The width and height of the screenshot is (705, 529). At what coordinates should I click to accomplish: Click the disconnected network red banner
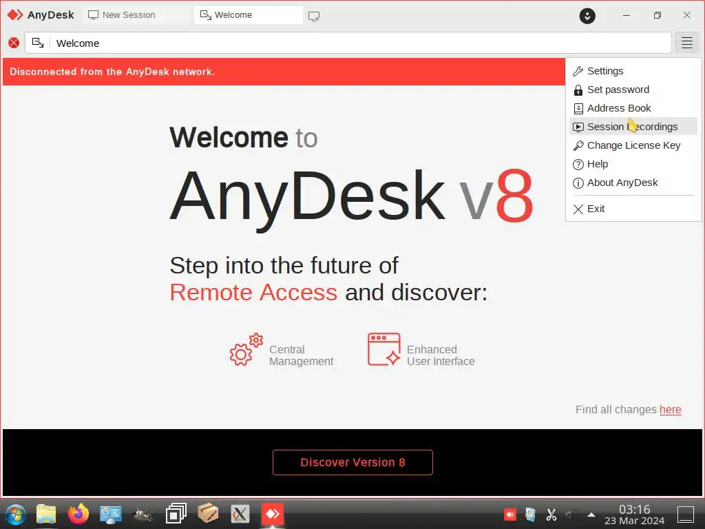coord(284,72)
